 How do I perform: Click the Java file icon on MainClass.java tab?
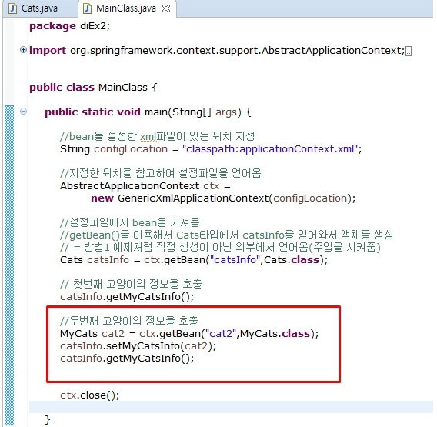pos(87,8)
